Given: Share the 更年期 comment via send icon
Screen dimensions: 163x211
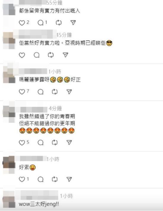Looking at the screenshot, I should 69,142.
